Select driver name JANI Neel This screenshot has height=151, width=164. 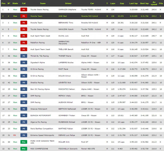click(x=63, y=16)
